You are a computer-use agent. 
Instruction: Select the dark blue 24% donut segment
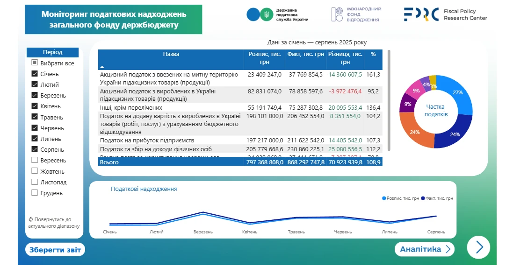(x=455, y=134)
